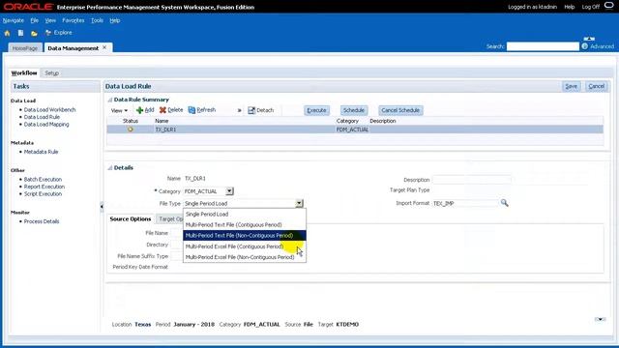
Task: Click the Home icon in toolbar
Action: (x=7, y=33)
